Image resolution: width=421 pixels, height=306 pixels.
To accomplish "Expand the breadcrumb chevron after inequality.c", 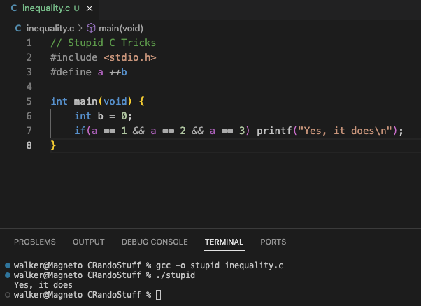I will tap(80, 28).
